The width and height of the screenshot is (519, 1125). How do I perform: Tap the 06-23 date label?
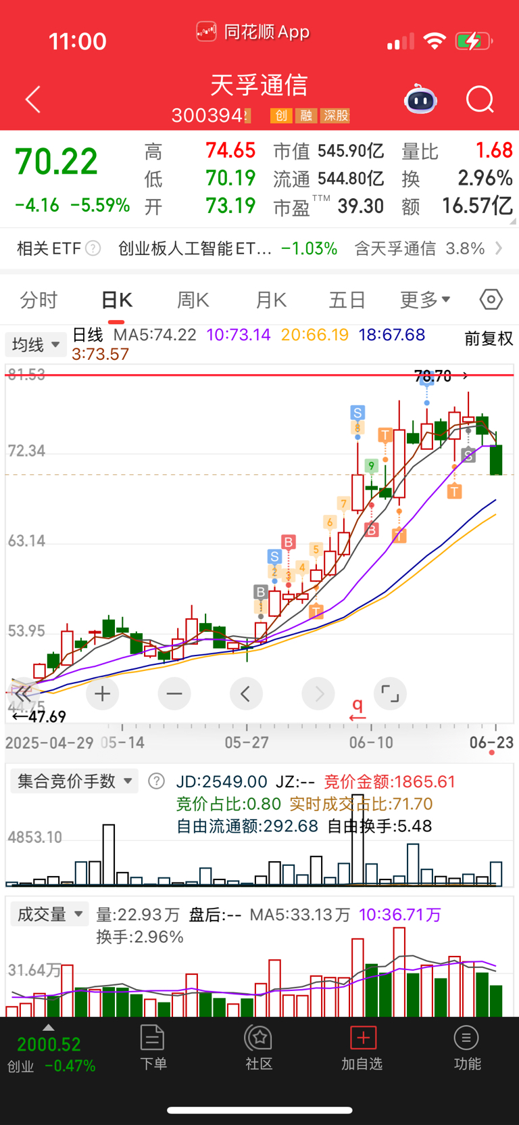point(491,743)
